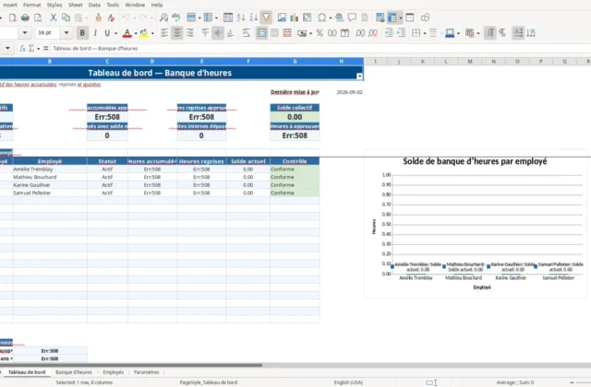The width and height of the screenshot is (591, 387).
Task: Open the Print Preview icon
Action: point(38,18)
